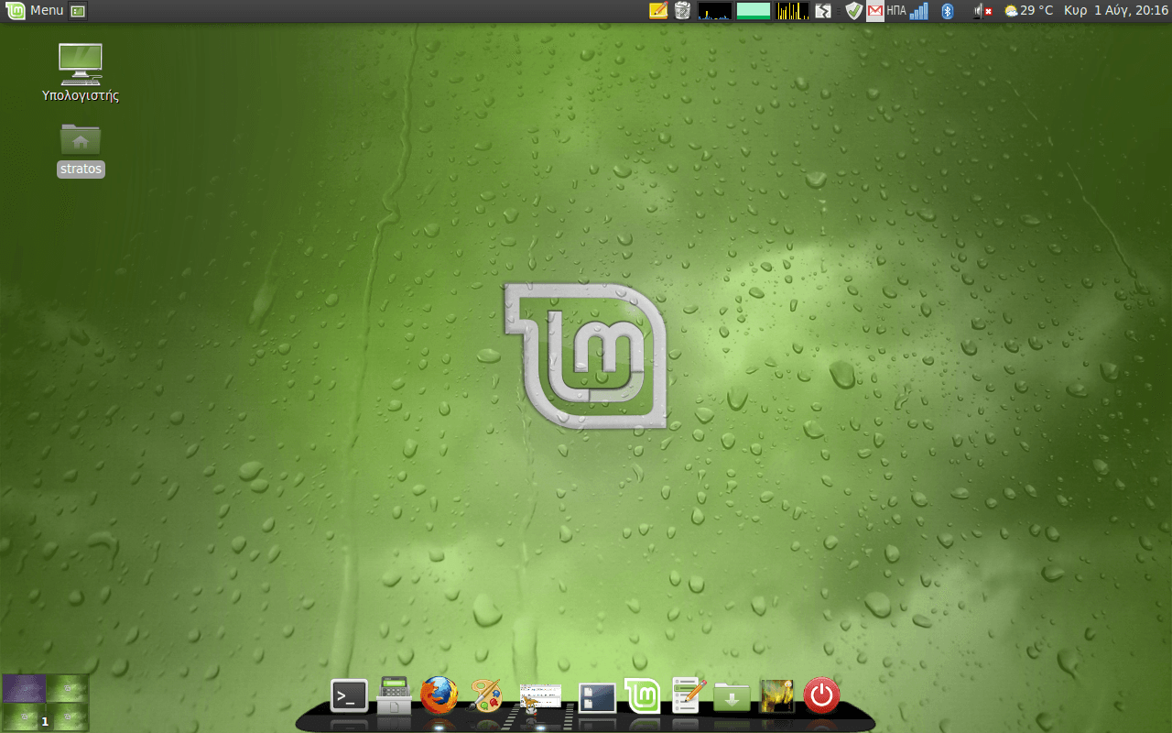
Task: Click the show desktop icon beside Menu
Action: [x=78, y=11]
